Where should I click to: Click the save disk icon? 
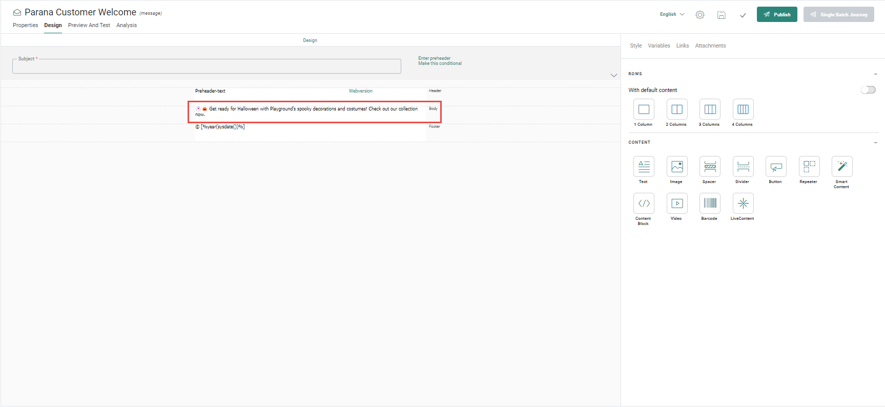[721, 15]
